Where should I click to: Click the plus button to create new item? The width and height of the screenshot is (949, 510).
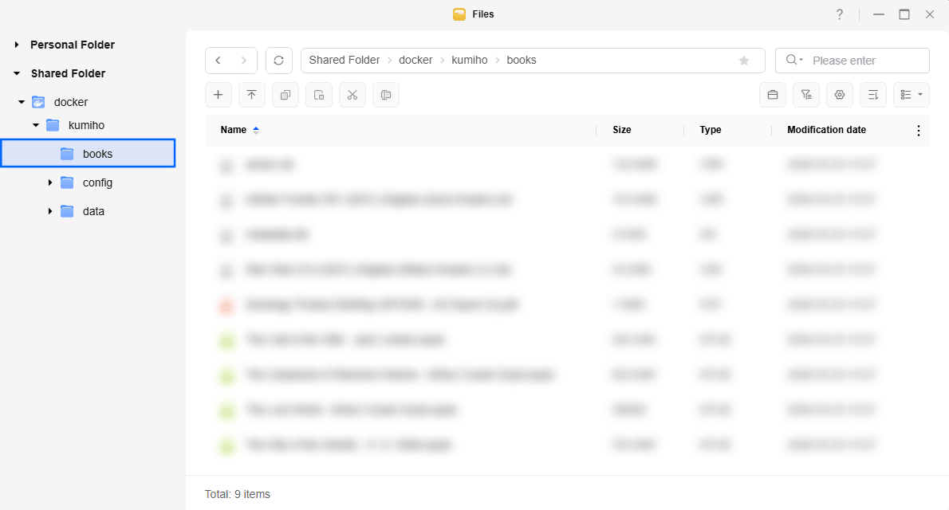click(218, 95)
